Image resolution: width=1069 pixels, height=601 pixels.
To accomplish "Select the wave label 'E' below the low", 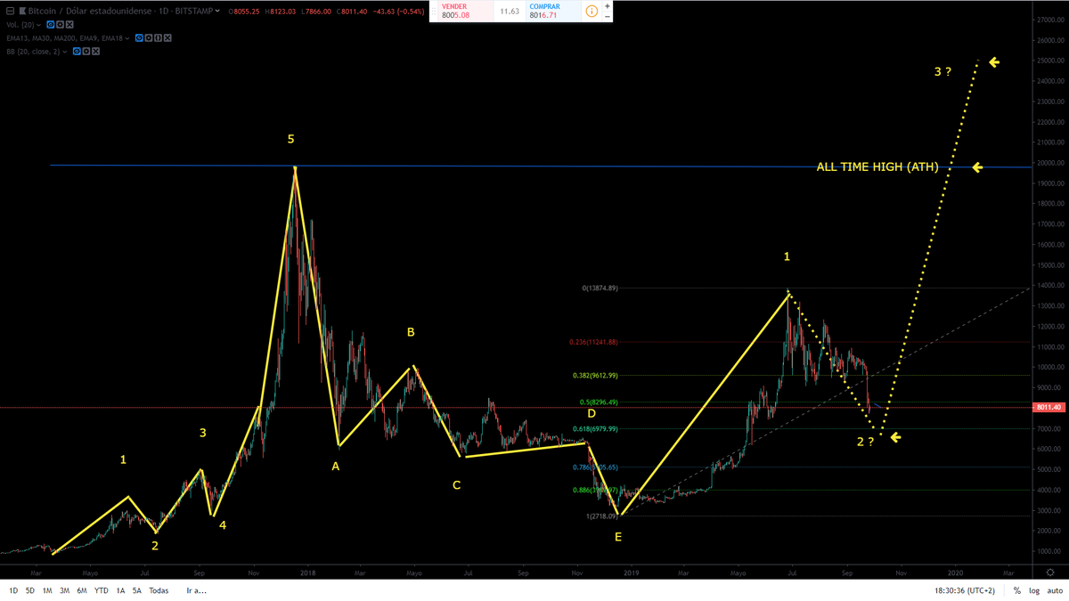I will 618,537.
